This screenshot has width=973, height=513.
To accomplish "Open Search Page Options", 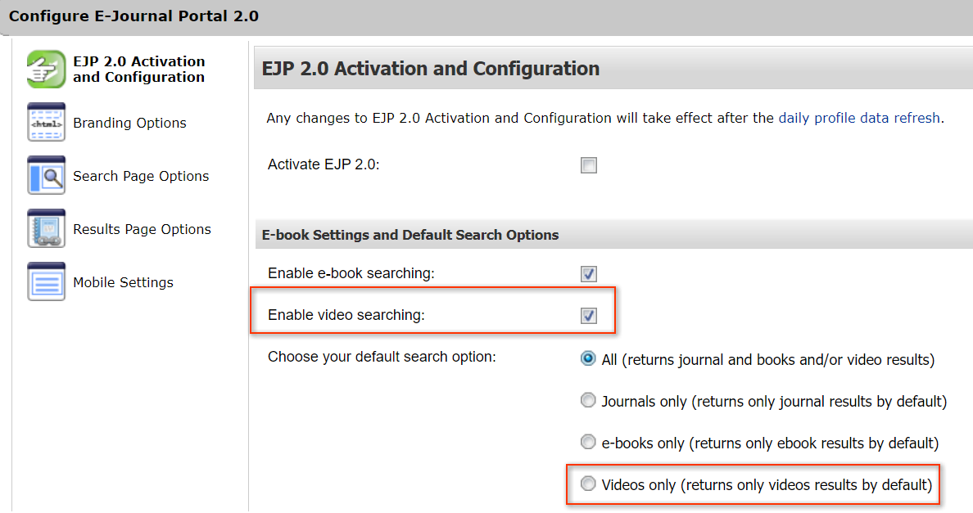I will [141, 176].
